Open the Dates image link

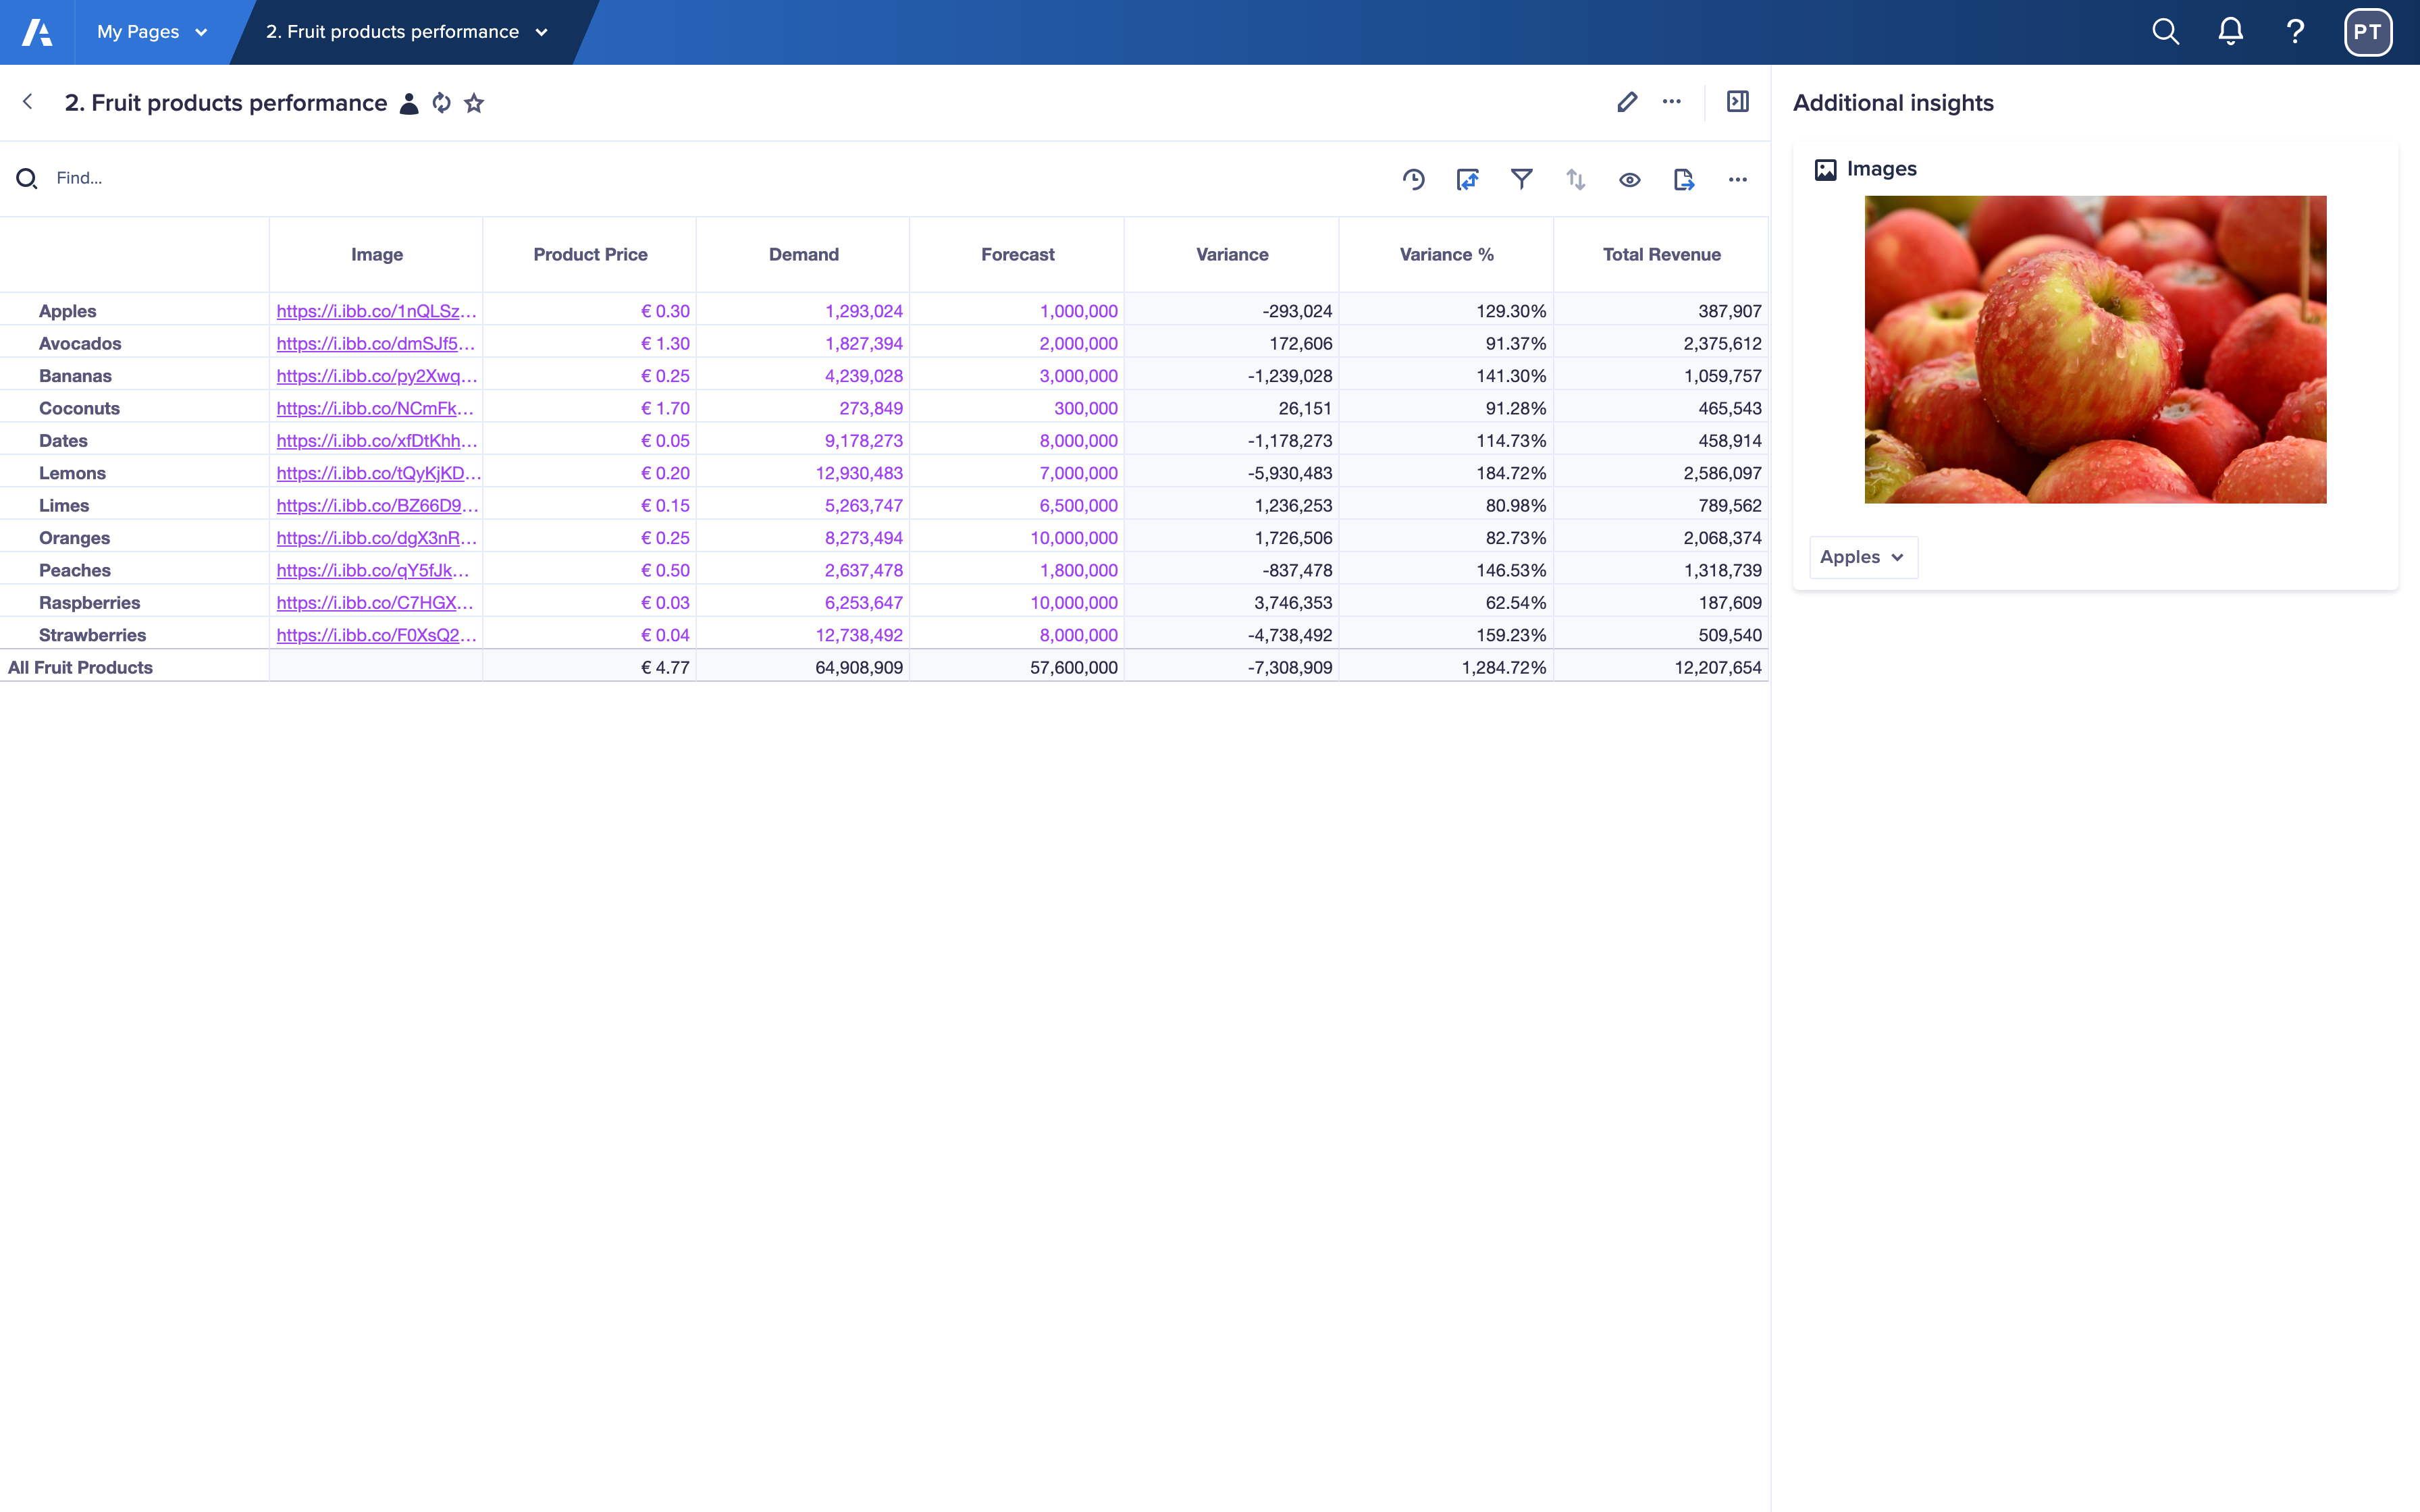pyautogui.click(x=377, y=440)
